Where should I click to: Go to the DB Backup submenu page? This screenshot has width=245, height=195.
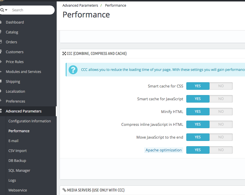pyautogui.click(x=17, y=161)
